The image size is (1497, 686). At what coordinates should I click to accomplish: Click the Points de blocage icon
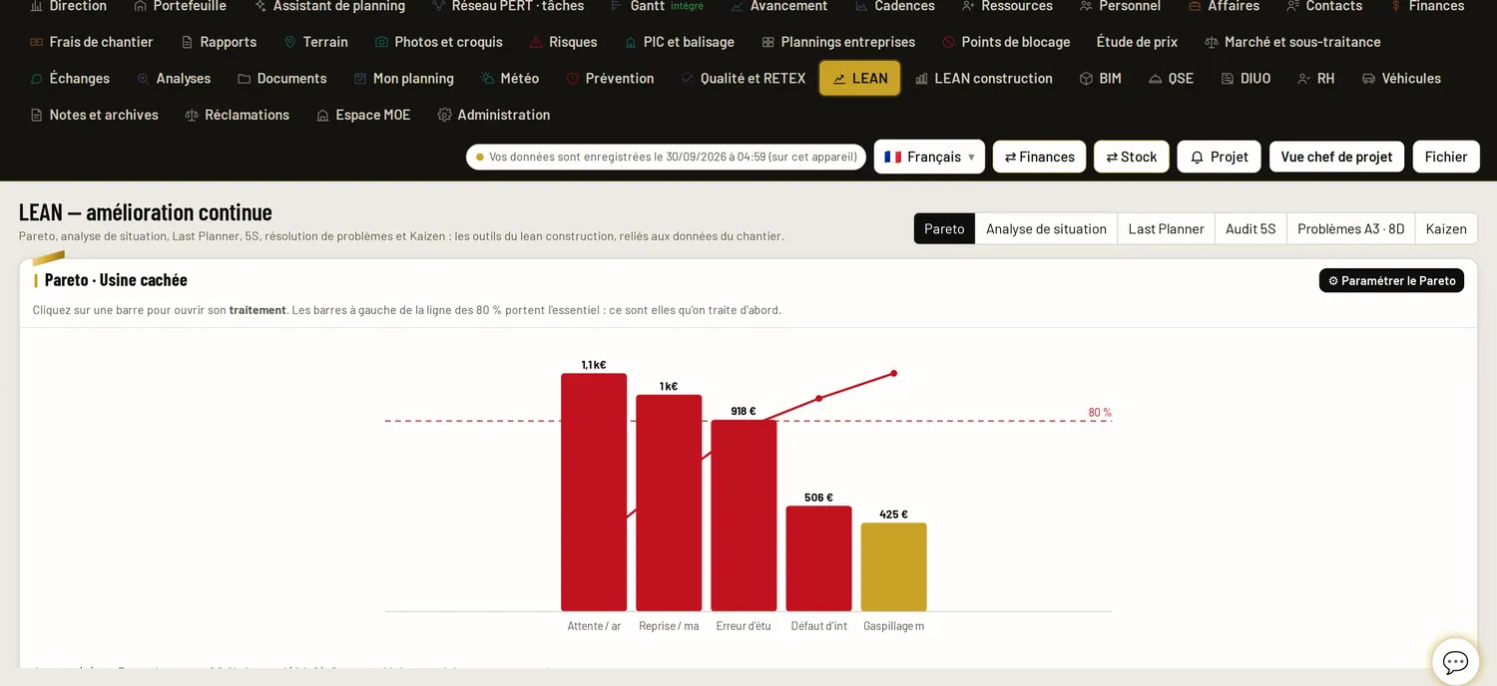(x=949, y=42)
